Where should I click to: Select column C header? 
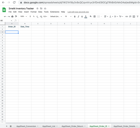[x=38, y=24]
